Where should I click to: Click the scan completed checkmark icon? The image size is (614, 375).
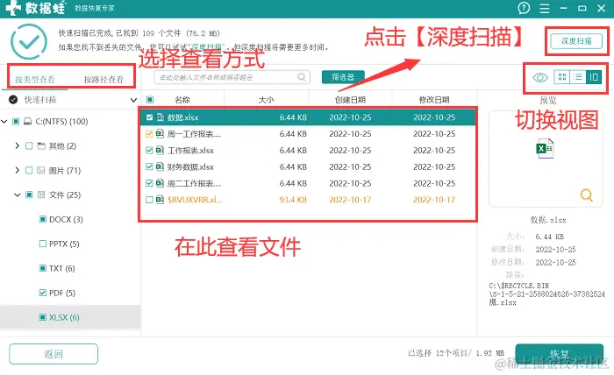click(x=29, y=42)
